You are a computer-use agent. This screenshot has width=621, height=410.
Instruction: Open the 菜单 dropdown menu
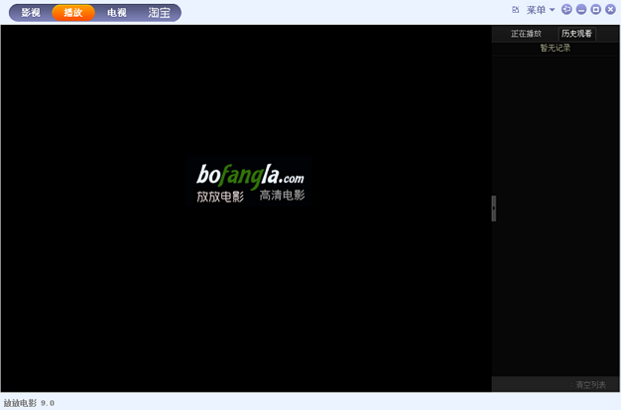541,10
